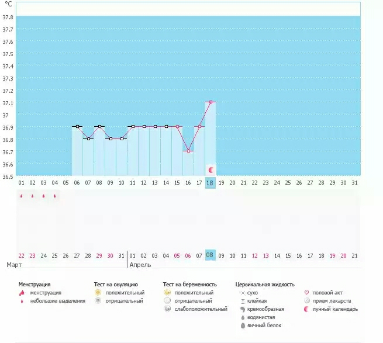
Task: Click pink date 30 in the Март row
Action: (110, 255)
